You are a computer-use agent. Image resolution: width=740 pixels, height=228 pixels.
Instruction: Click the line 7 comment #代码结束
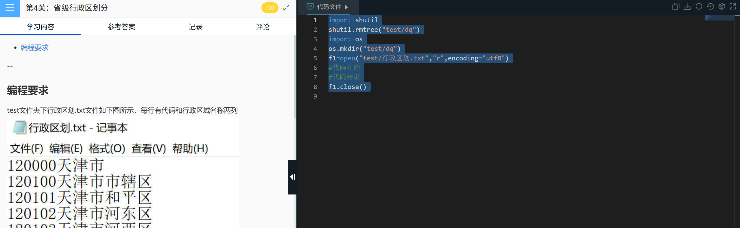pos(344,77)
